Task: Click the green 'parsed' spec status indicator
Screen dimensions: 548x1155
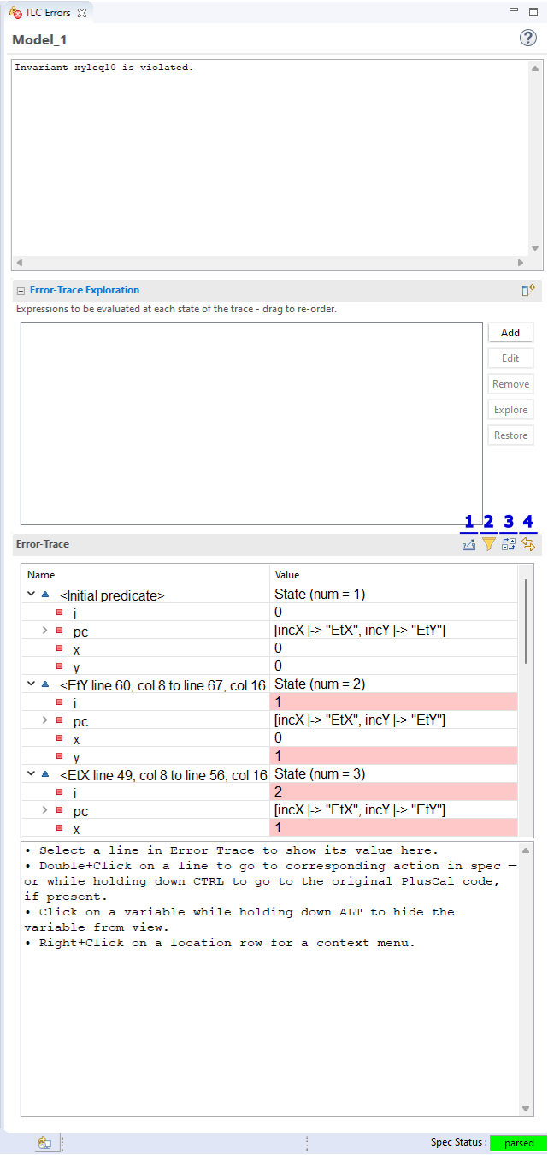Action: (x=518, y=1143)
